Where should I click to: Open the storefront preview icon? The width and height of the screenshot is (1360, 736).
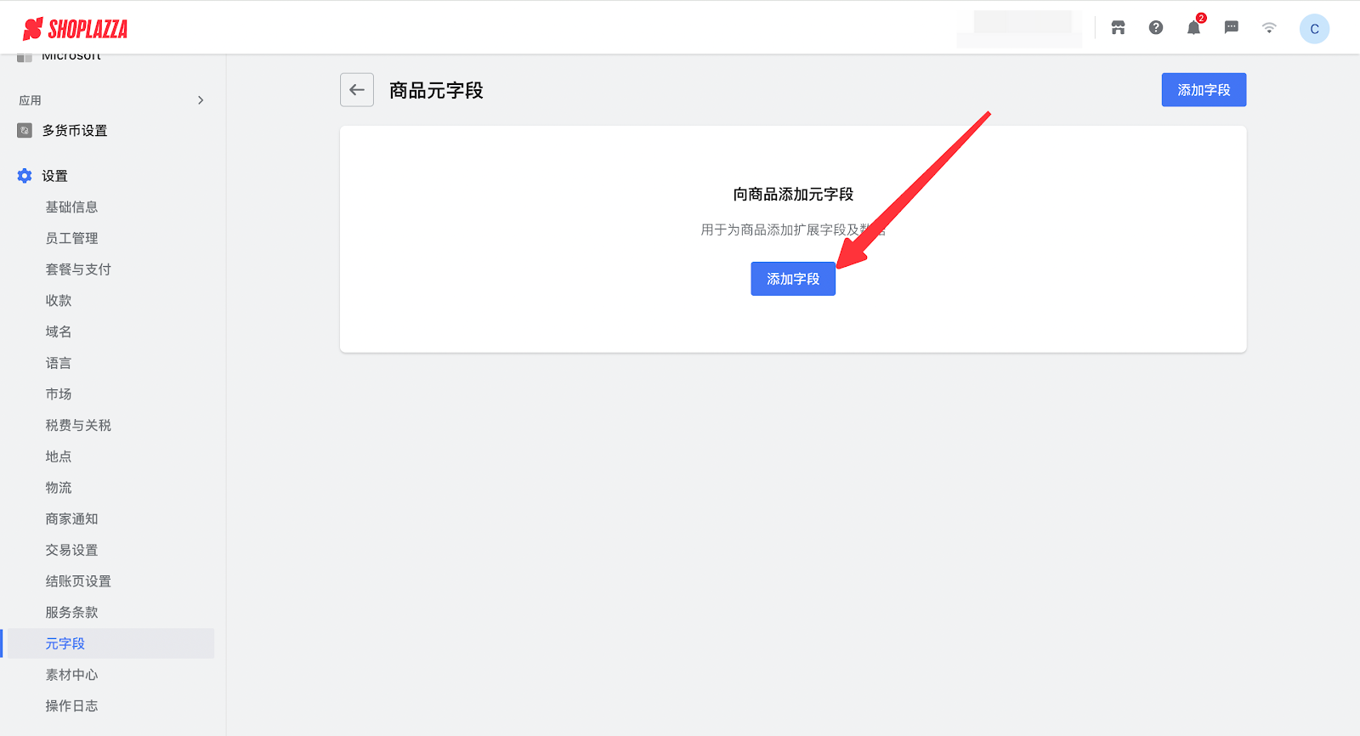click(x=1118, y=28)
